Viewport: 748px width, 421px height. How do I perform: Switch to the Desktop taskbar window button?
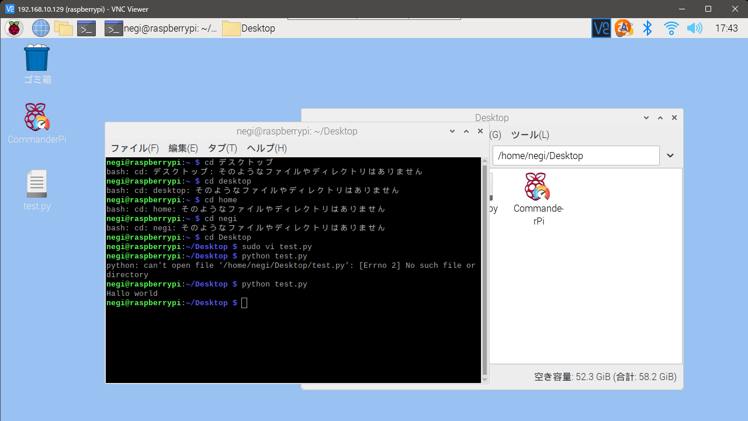click(x=249, y=28)
